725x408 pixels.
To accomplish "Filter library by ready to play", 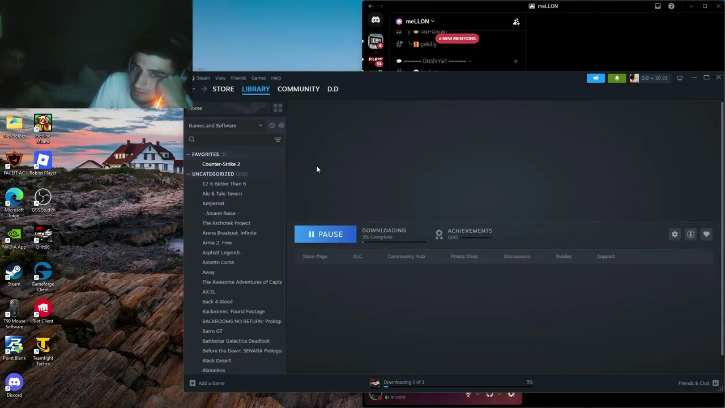I will (x=282, y=125).
